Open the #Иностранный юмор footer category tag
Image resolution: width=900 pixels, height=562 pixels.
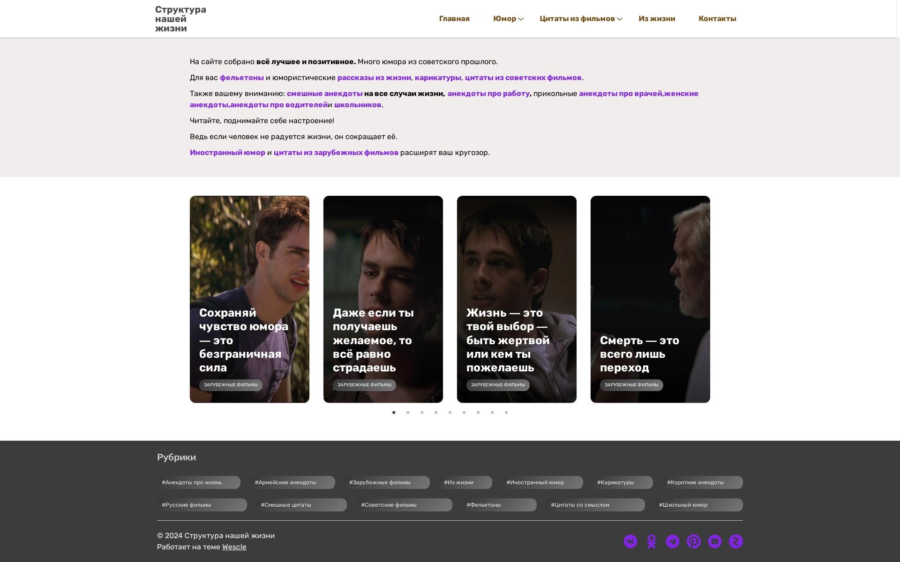pyautogui.click(x=542, y=482)
